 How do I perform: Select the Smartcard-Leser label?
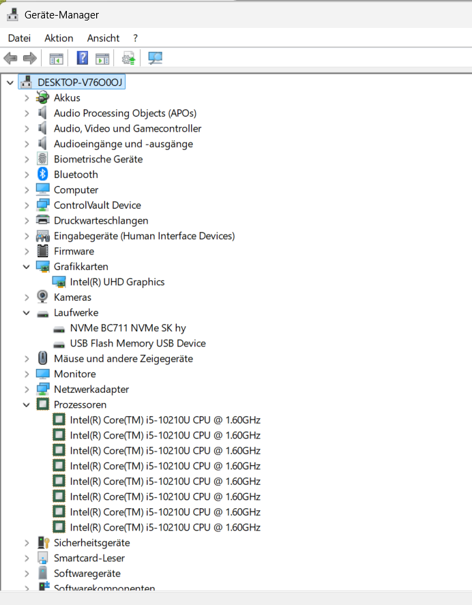(x=89, y=558)
